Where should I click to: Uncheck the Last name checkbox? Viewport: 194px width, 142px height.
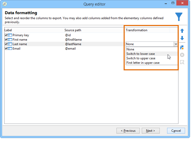coord(6,44)
